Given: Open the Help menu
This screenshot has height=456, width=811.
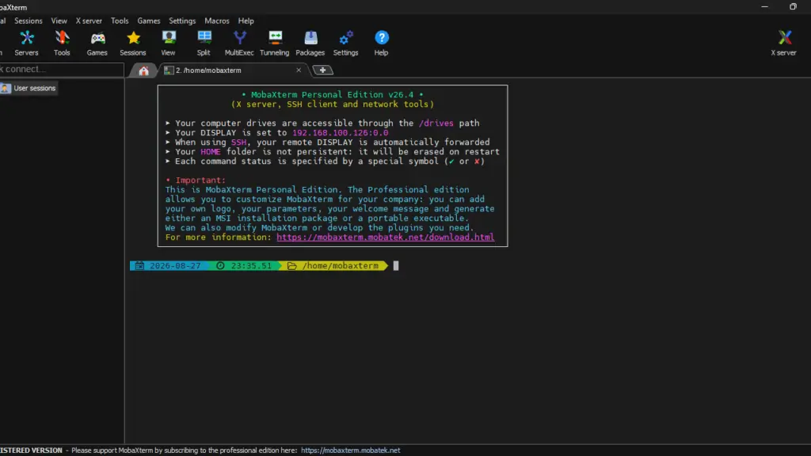Looking at the screenshot, I should click(x=246, y=21).
